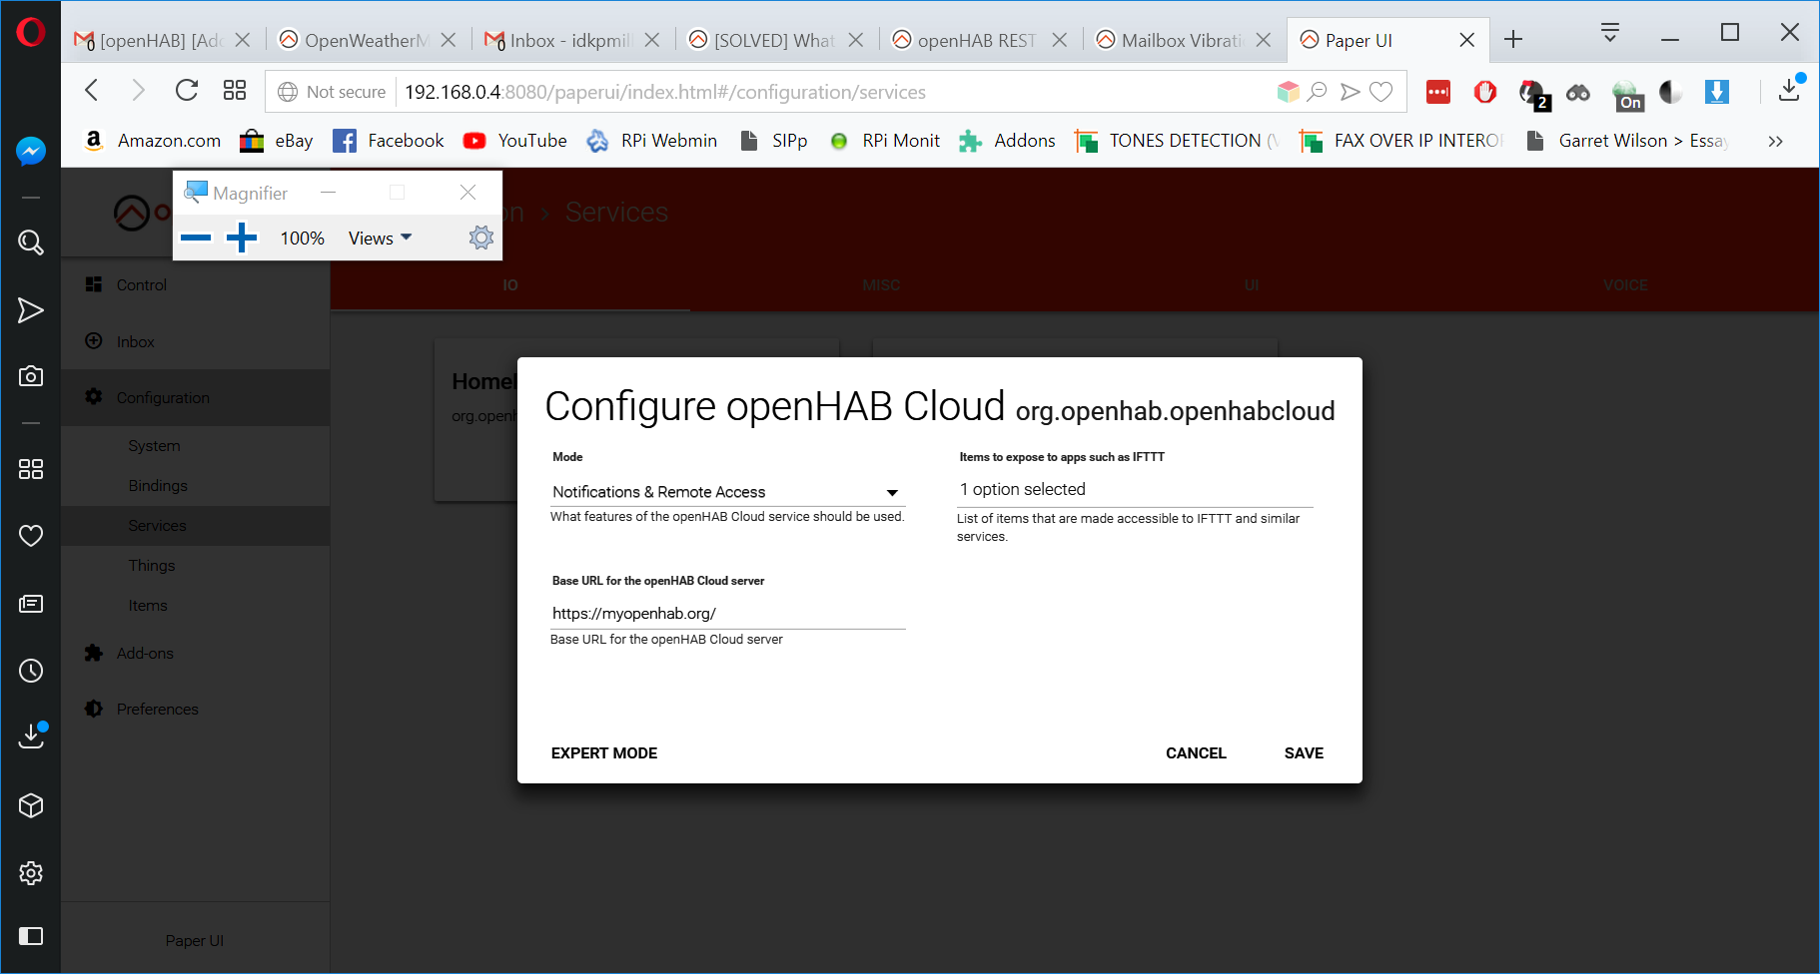Reload the current page

[187, 91]
